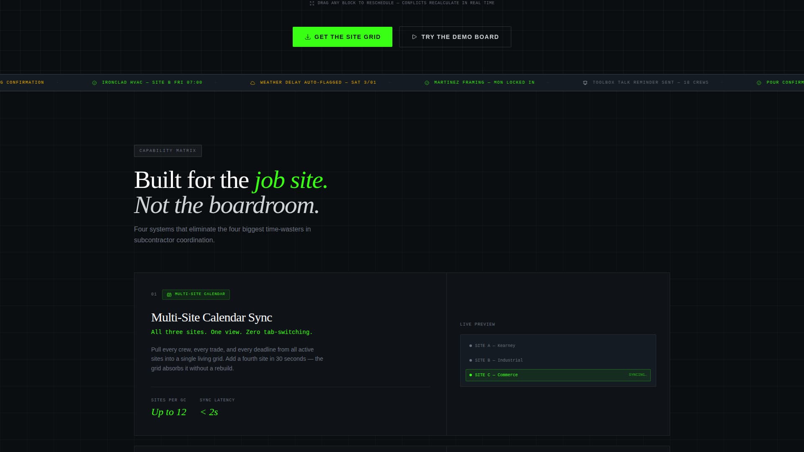The width and height of the screenshot is (804, 452).
Task: Click the Up to 12 value
Action: pos(169,412)
